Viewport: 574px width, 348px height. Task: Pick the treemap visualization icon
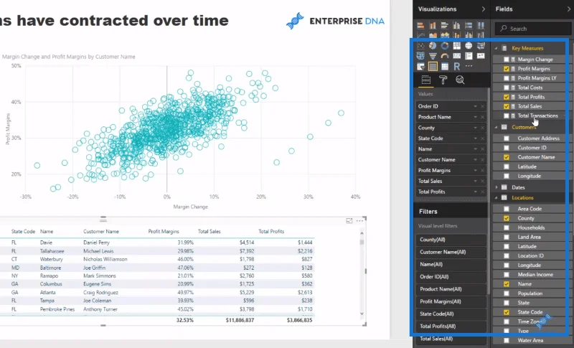click(x=456, y=46)
